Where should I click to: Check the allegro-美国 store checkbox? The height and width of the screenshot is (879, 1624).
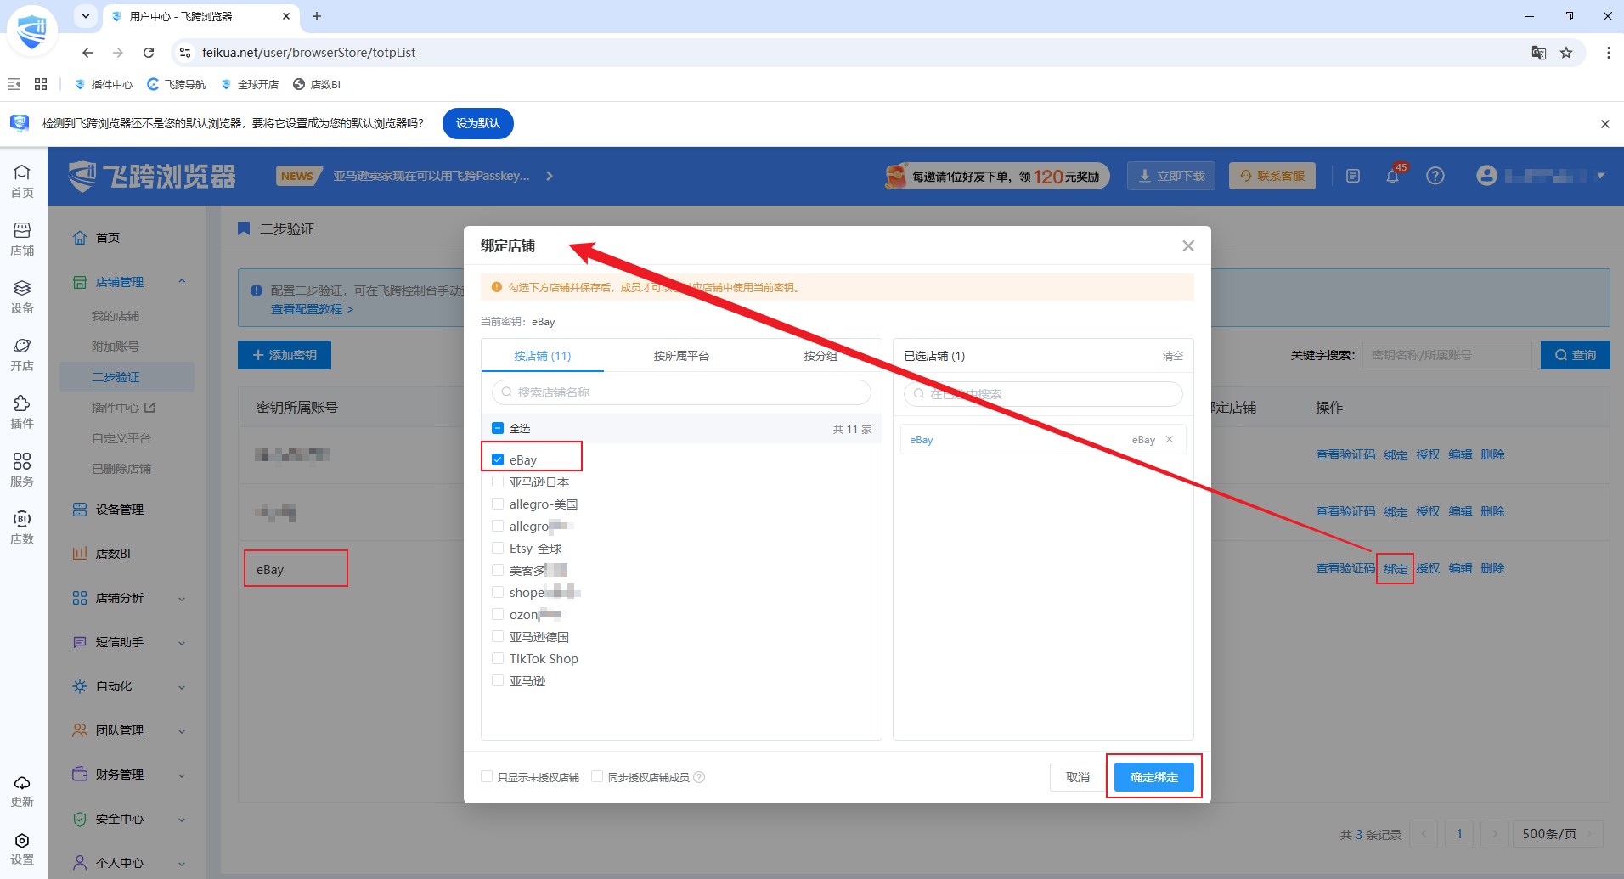(x=498, y=504)
